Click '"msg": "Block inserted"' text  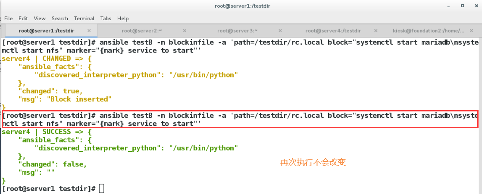click(x=65, y=99)
